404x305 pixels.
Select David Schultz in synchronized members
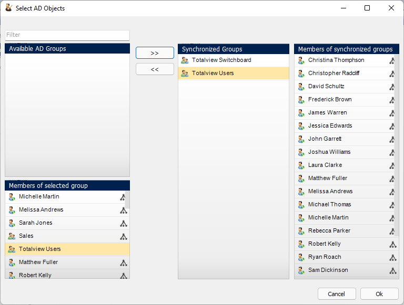click(x=345, y=87)
